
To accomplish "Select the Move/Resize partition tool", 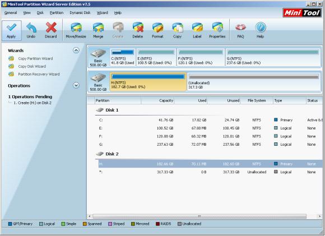I will pyautogui.click(x=76, y=30).
